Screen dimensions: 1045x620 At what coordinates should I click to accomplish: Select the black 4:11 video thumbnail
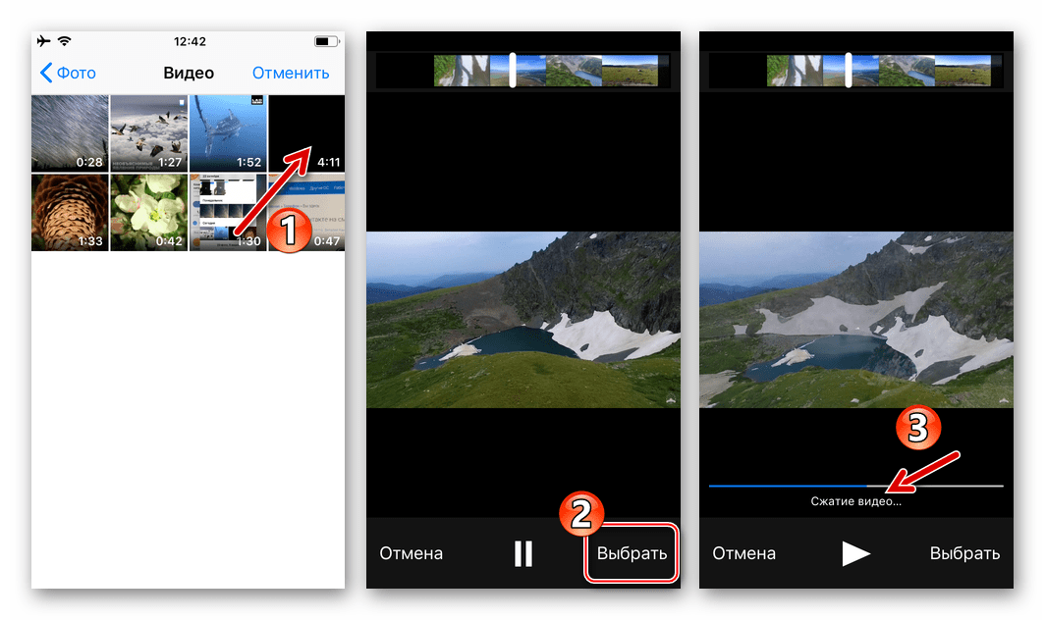click(306, 133)
